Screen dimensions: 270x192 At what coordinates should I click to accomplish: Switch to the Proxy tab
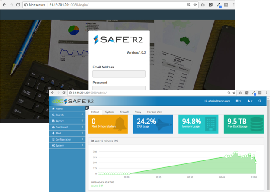pyautogui.click(x=138, y=112)
